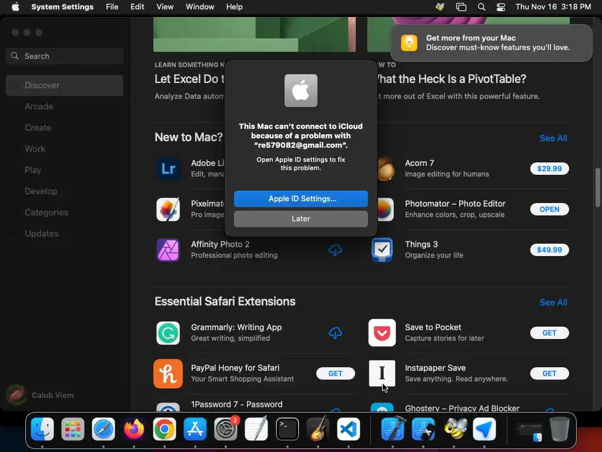Open Control Center in the menu bar
Screen dimensions: 602x452
[501, 7]
